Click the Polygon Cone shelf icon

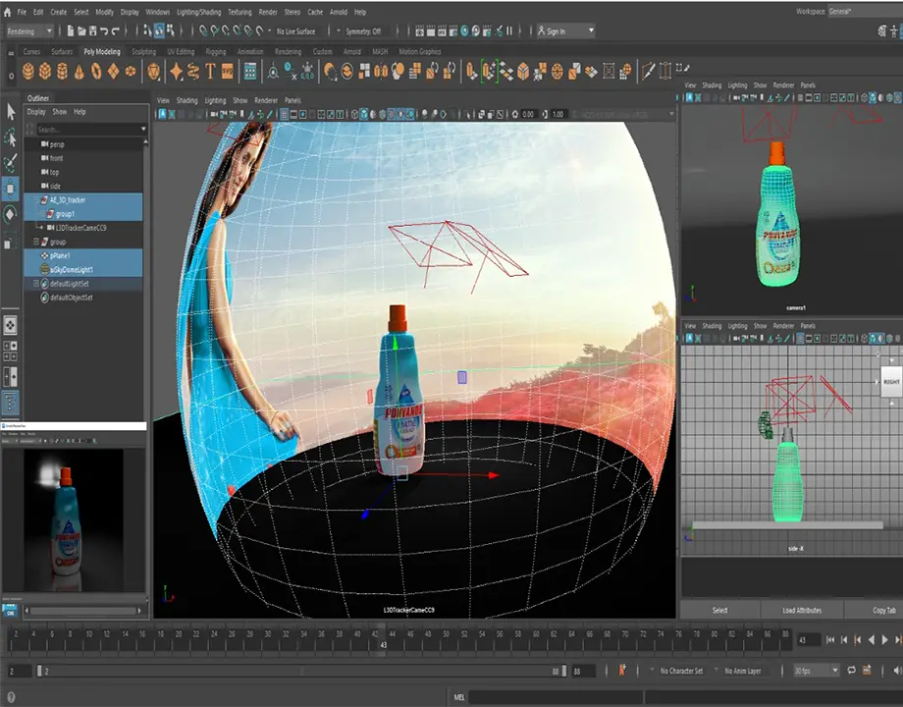(80, 72)
